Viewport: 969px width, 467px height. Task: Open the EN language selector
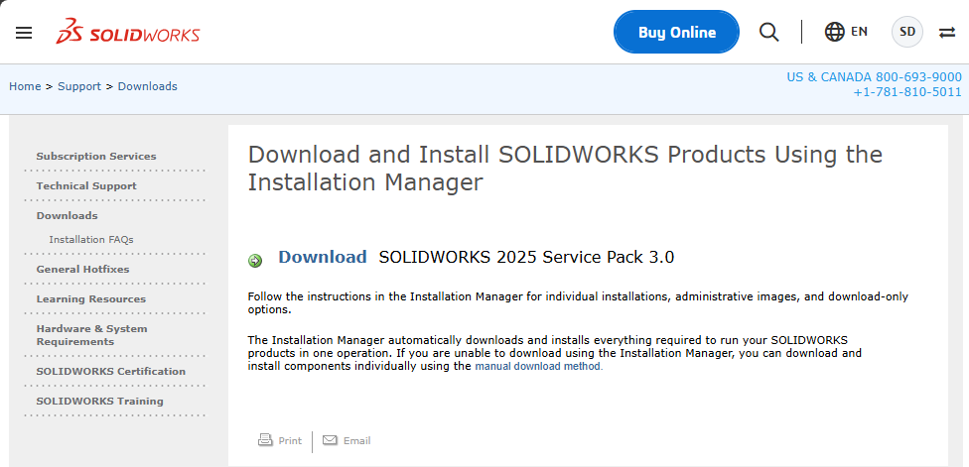coord(859,32)
